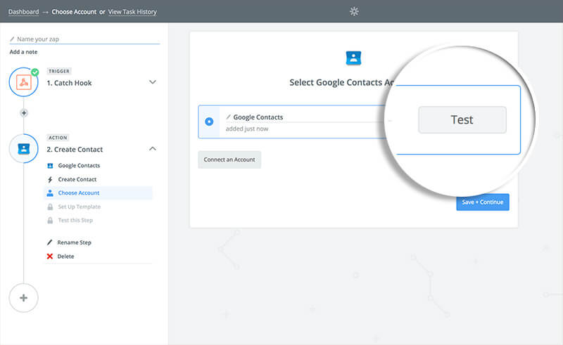Go to Create Contact action substep
Image resolution: width=563 pixels, height=345 pixels.
(x=77, y=179)
